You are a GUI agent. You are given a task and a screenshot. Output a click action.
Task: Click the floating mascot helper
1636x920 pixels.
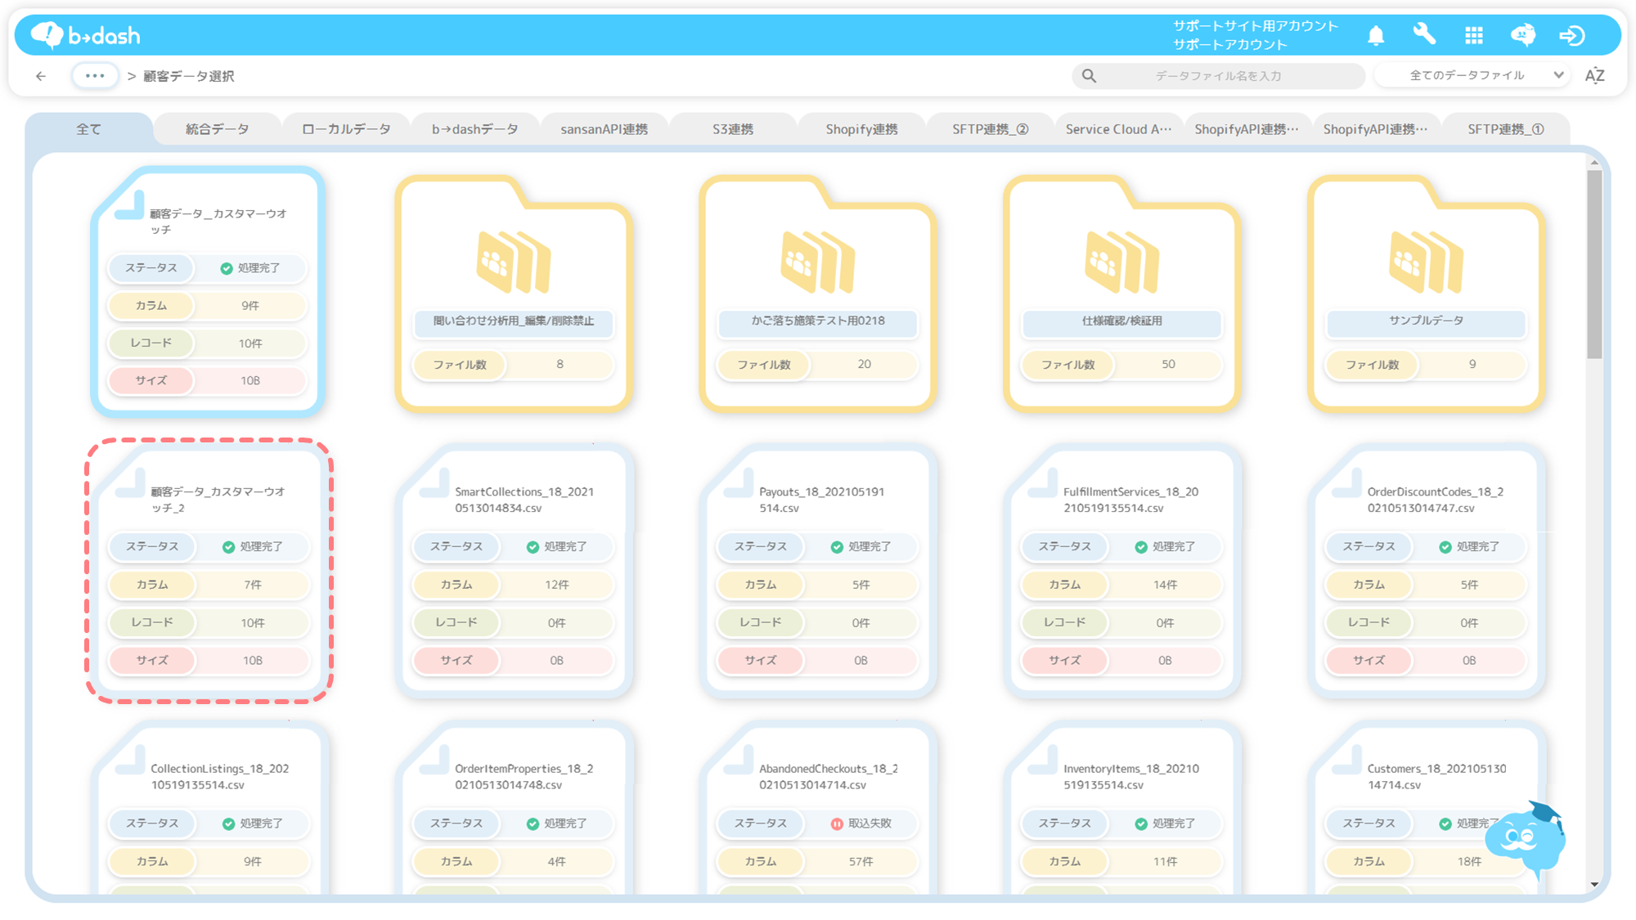tap(1525, 841)
